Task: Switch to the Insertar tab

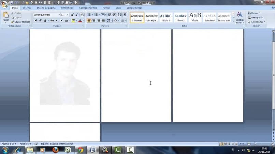Action: tap(27, 8)
